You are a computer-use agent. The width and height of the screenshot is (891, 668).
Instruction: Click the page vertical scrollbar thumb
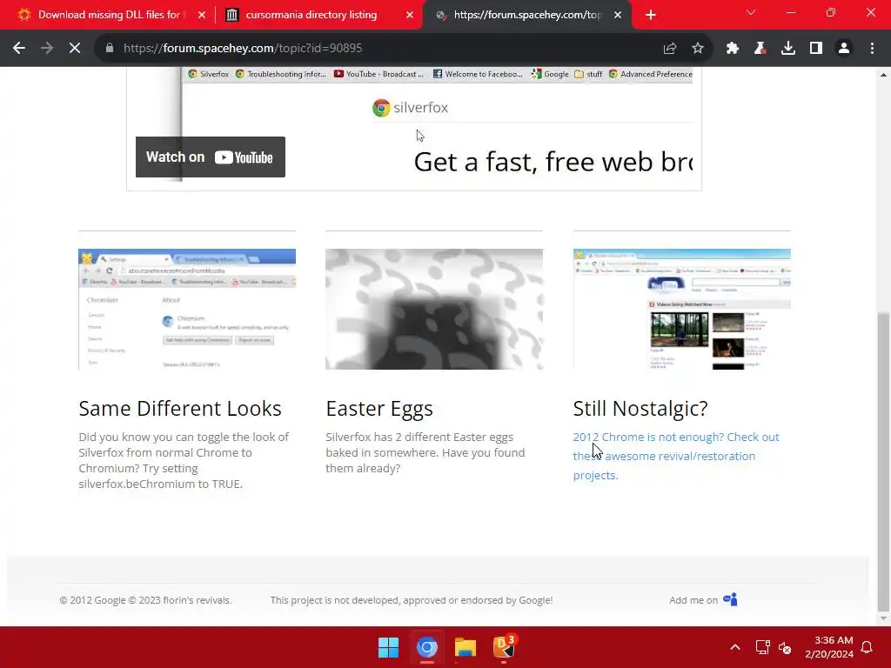click(883, 460)
